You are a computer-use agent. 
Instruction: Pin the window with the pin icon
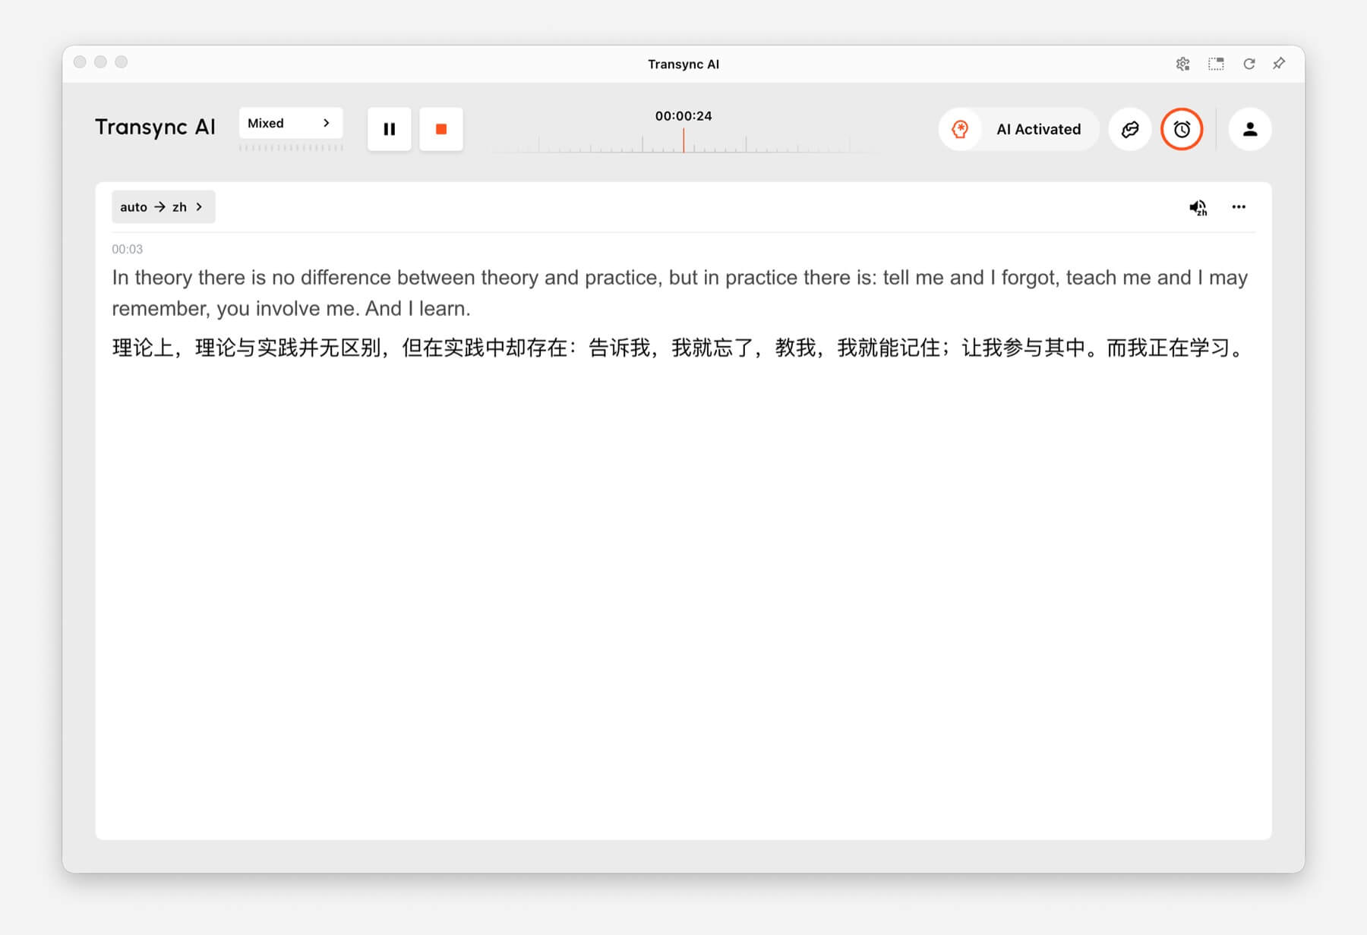[x=1279, y=64]
